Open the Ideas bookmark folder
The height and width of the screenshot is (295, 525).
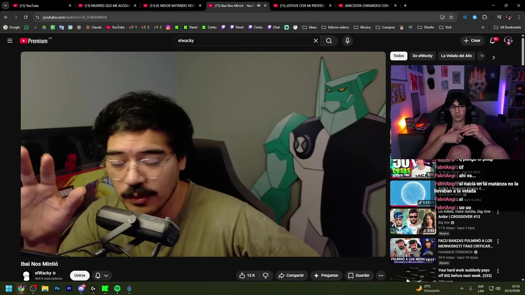click(x=310, y=27)
